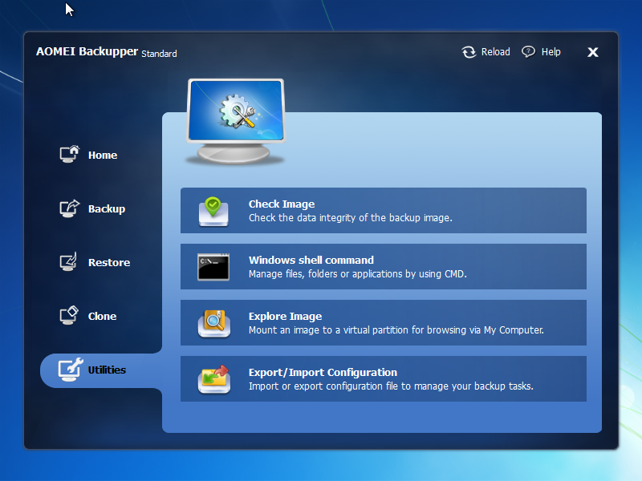Open Check Image by its title text
This screenshot has width=642, height=481.
pos(282,204)
